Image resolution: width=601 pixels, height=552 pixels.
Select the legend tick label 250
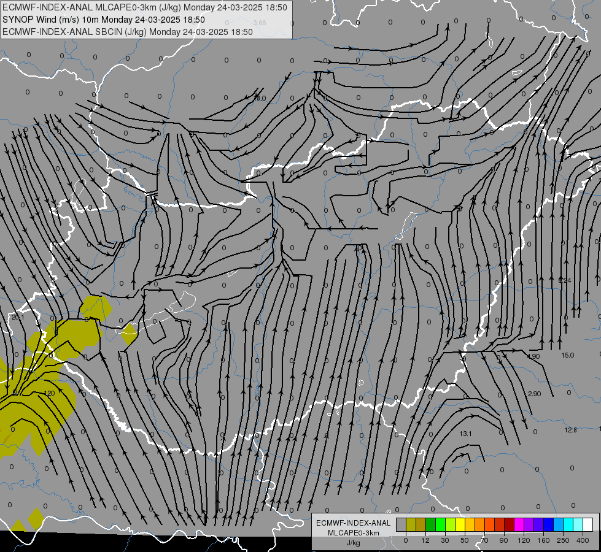coord(563,540)
